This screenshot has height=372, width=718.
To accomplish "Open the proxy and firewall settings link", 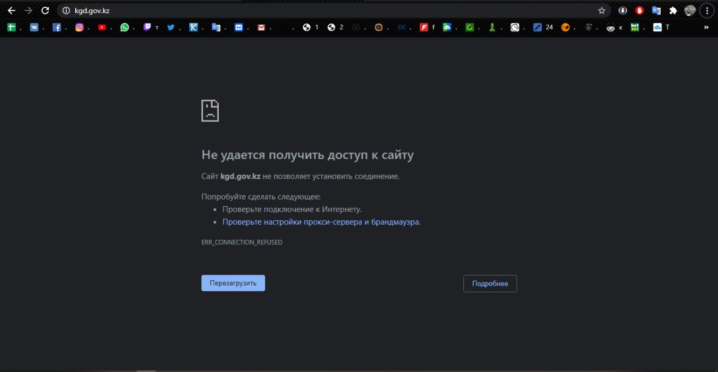I will click(x=321, y=222).
